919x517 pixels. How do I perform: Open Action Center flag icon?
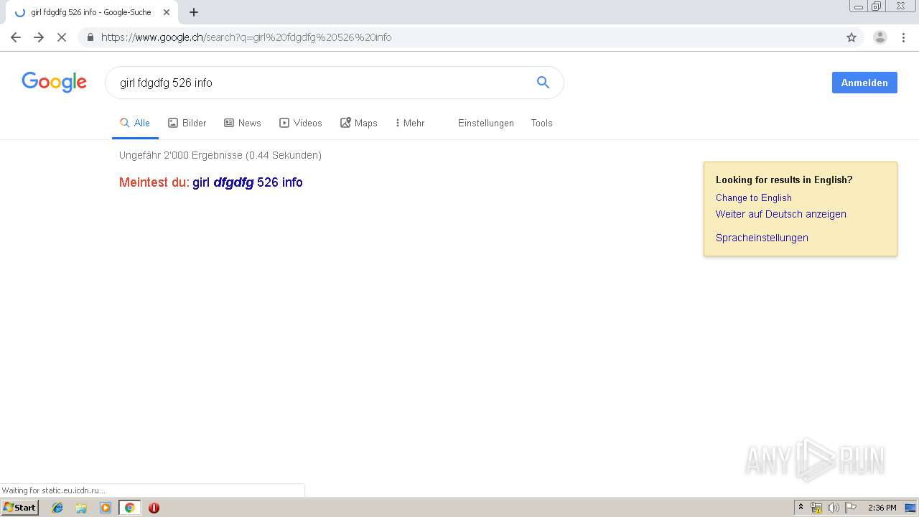pyautogui.click(x=851, y=508)
